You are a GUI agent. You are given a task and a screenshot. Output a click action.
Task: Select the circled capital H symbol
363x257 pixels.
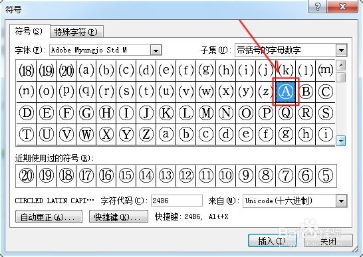tap(106, 113)
